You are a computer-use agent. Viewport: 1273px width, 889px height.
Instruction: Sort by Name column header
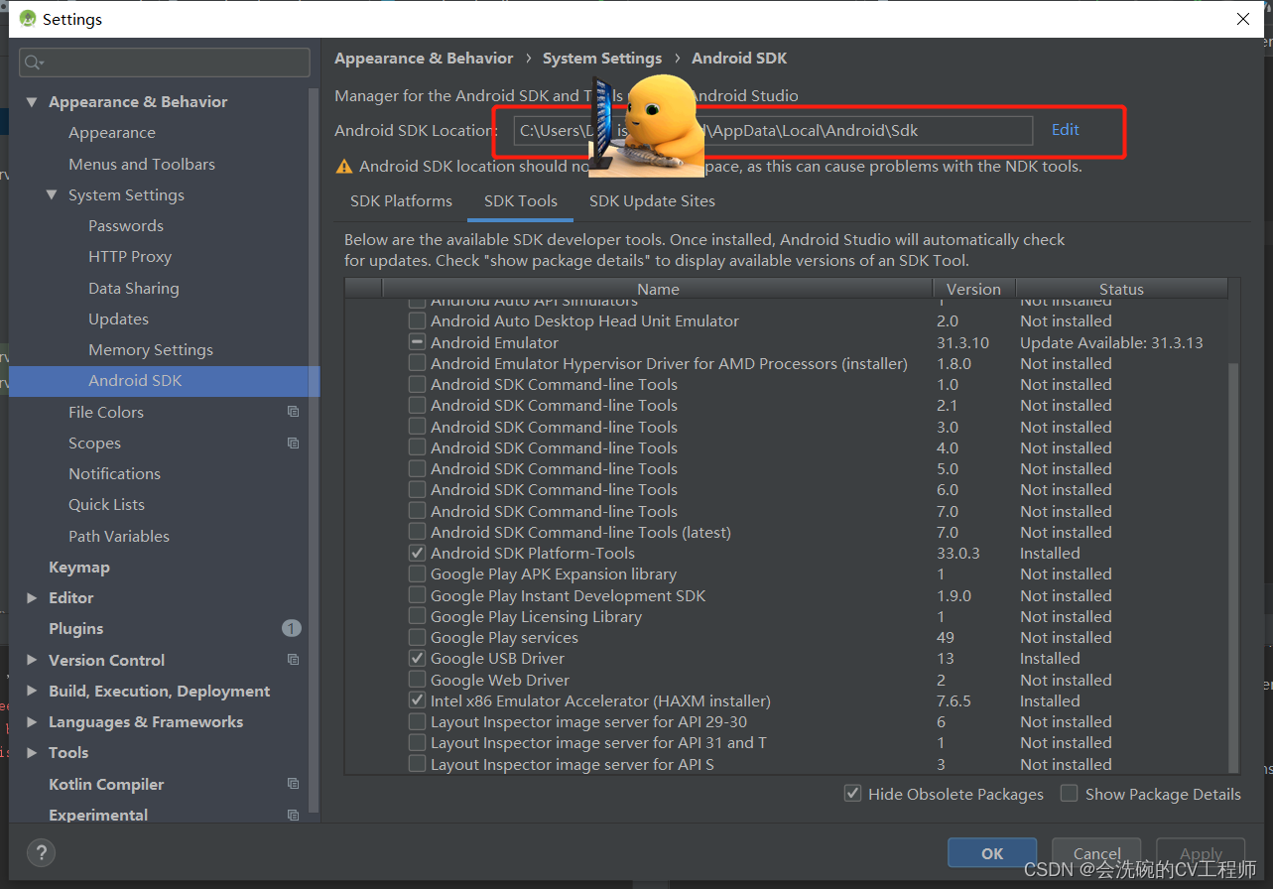pos(659,289)
